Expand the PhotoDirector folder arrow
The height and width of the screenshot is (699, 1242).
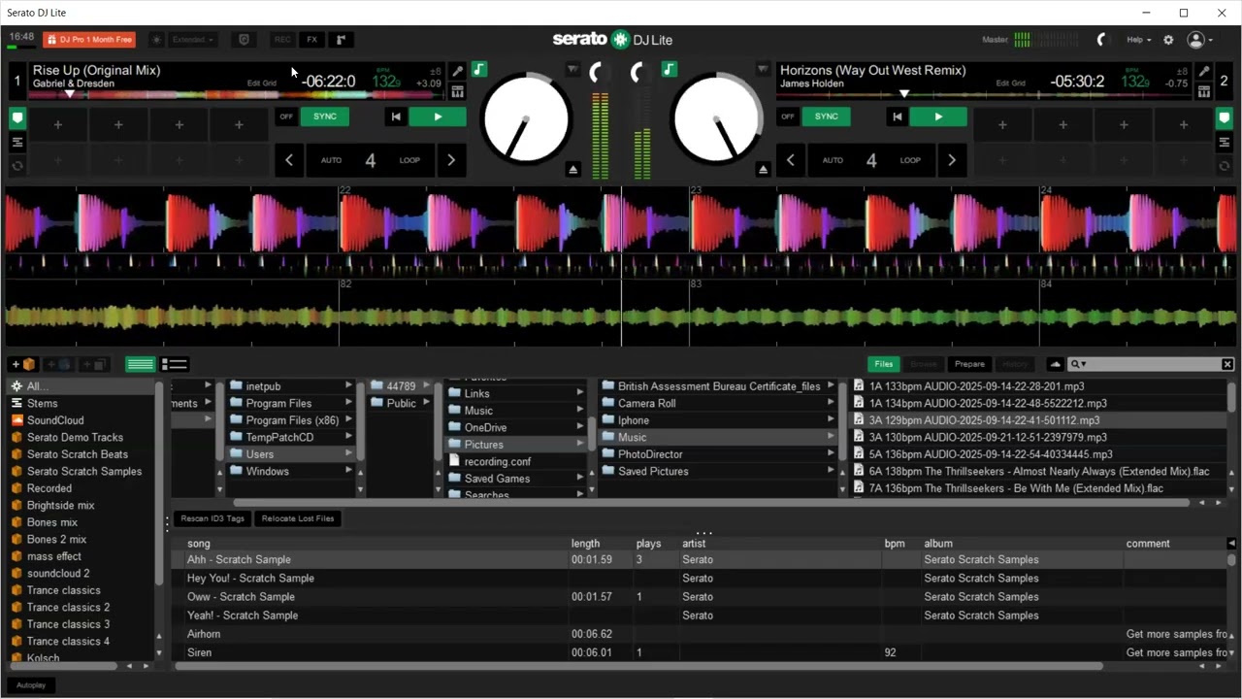(x=831, y=453)
